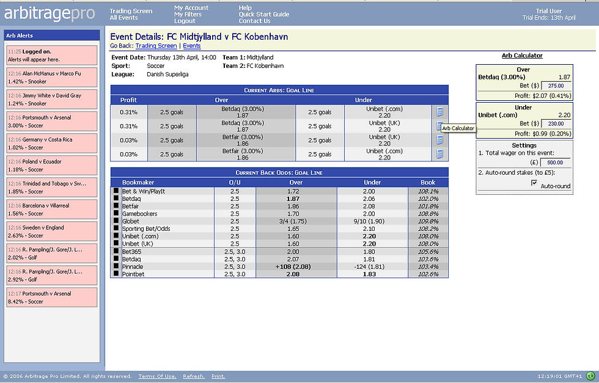This screenshot has height=383, width=599.
Task: Open the Alan McManus v Marco Fu alert
Action: pos(51,77)
